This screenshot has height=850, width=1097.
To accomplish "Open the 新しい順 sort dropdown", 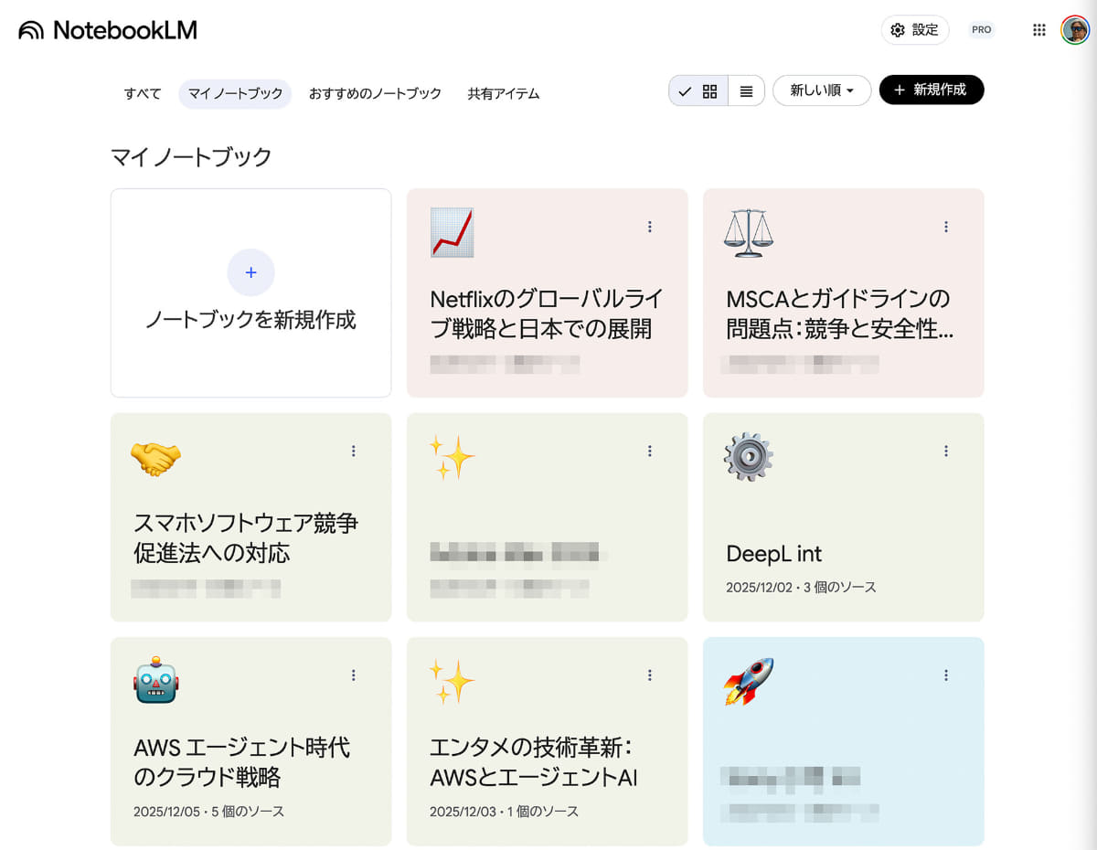I will coord(822,90).
